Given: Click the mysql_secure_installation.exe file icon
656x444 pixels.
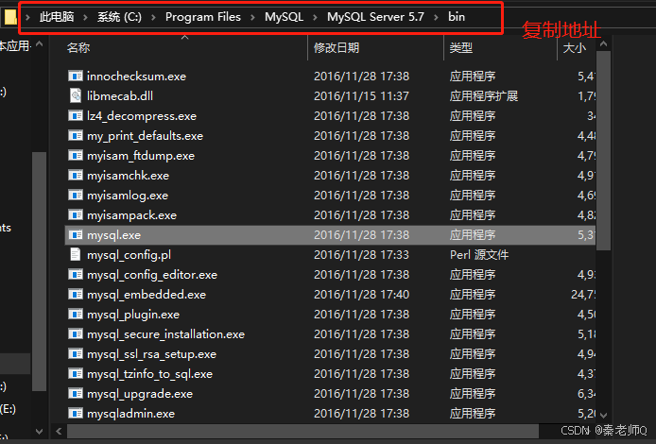Looking at the screenshot, I should point(76,334).
